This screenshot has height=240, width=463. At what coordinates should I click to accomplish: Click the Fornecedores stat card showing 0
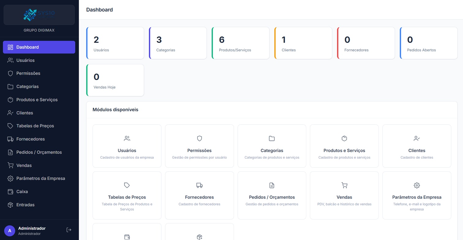tap(366, 43)
